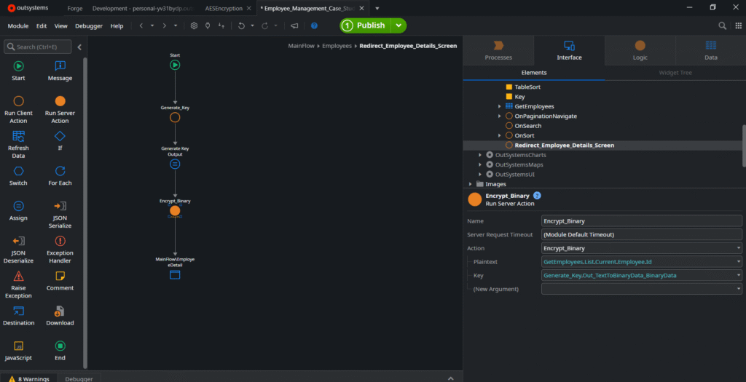
Task: Select the Message tool
Action: [60, 71]
